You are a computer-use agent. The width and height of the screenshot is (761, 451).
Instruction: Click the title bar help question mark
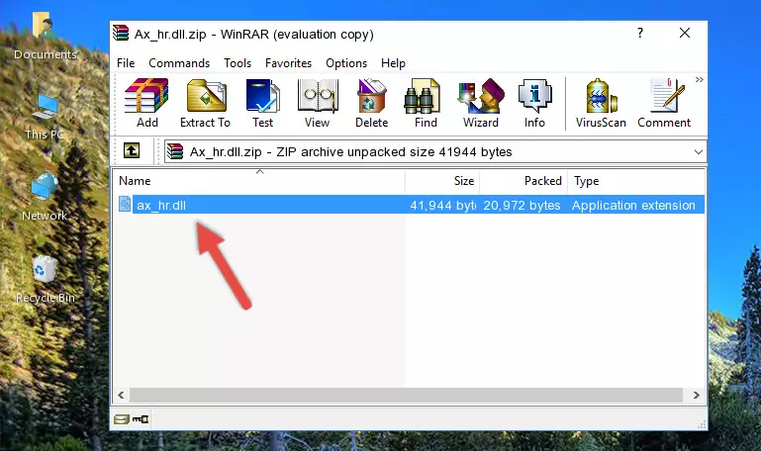tap(640, 33)
